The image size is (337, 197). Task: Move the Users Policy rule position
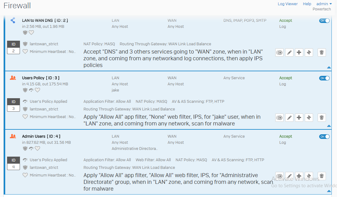tap(309, 117)
